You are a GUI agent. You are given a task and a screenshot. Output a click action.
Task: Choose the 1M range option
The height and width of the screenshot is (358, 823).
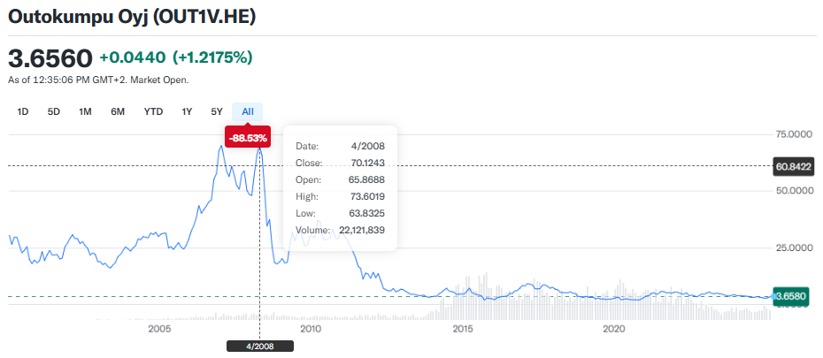tap(85, 111)
